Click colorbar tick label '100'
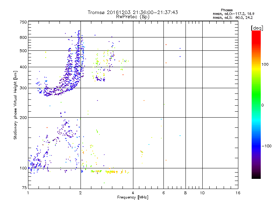 [x=265, y=64]
